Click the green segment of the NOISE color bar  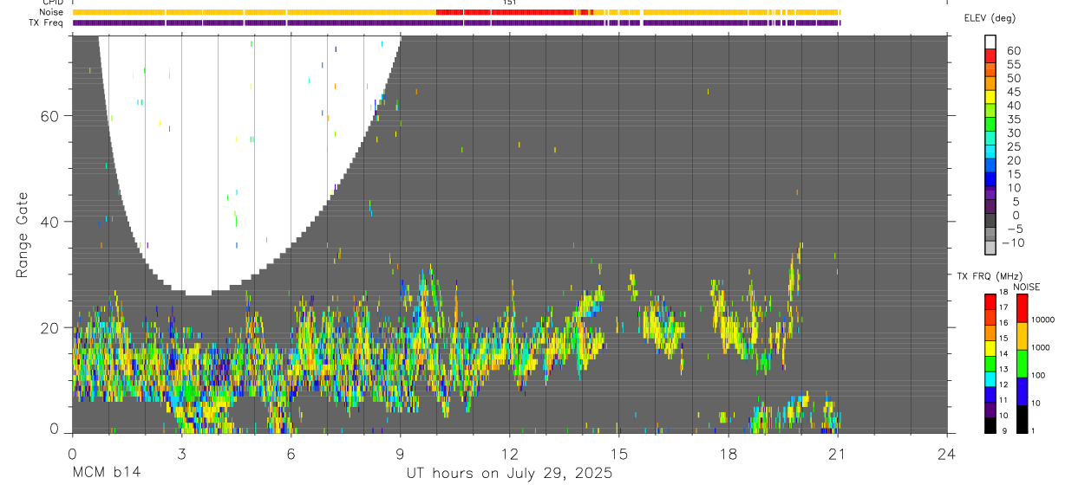pos(1022,363)
